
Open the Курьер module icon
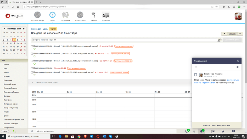pos(94,15)
